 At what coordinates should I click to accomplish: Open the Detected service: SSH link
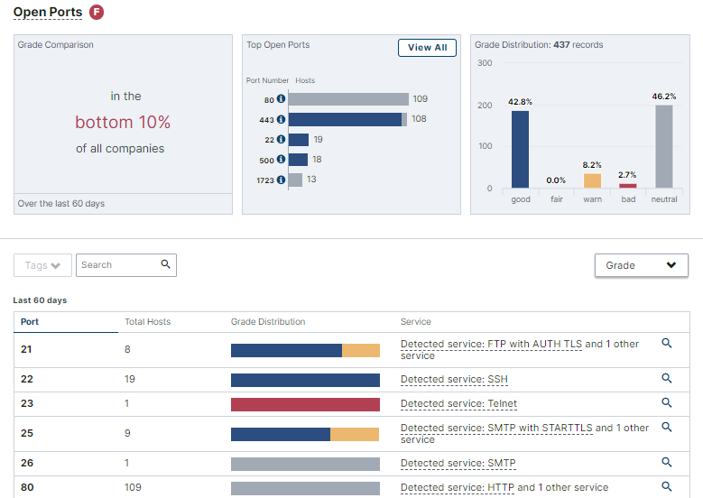click(452, 380)
